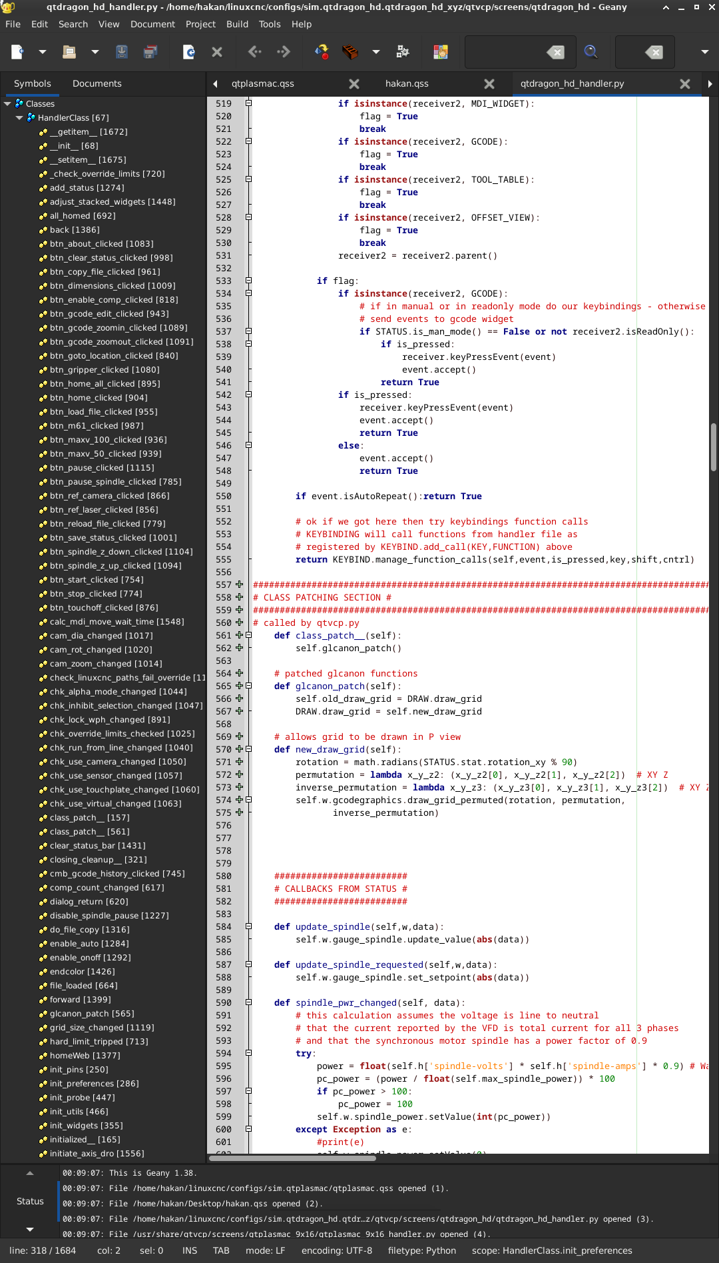Collapse the HandlerClass tree node
Image resolution: width=719 pixels, height=1263 pixels.
[x=19, y=117]
